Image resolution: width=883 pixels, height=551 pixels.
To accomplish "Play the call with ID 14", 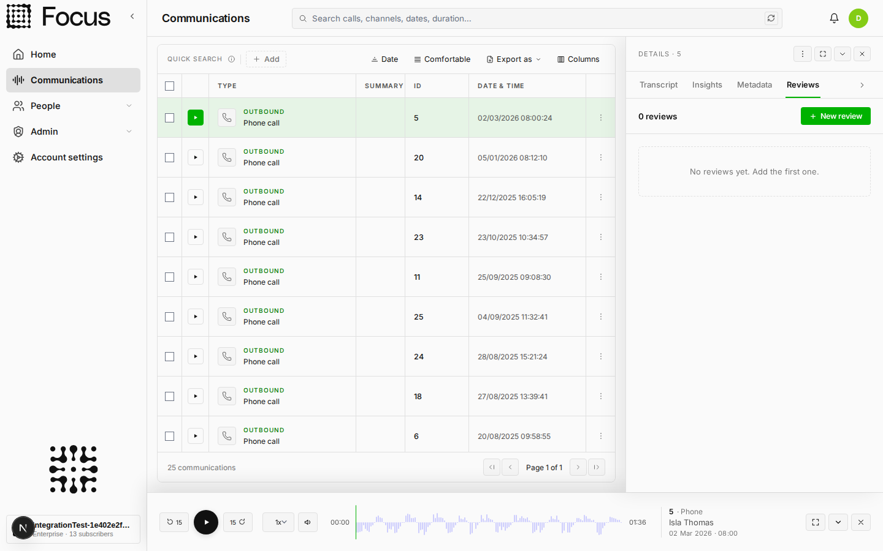I will click(196, 197).
